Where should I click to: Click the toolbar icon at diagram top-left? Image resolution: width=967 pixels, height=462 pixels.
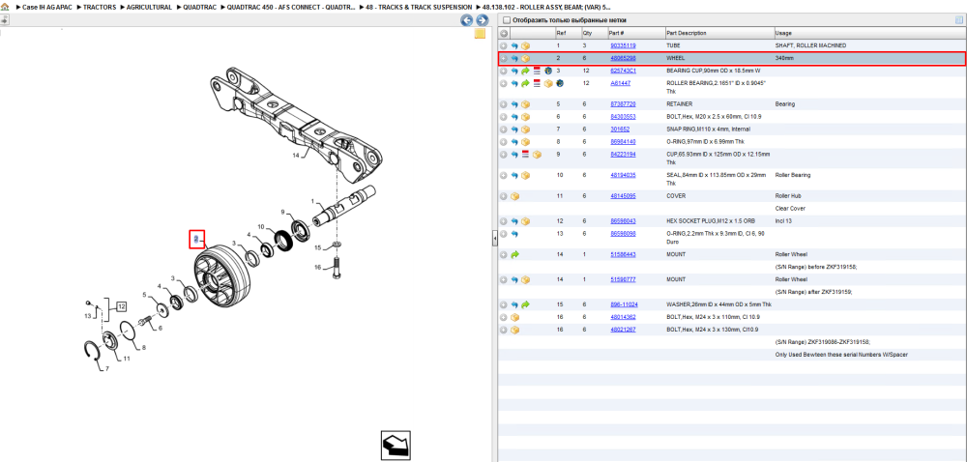(x=4, y=20)
